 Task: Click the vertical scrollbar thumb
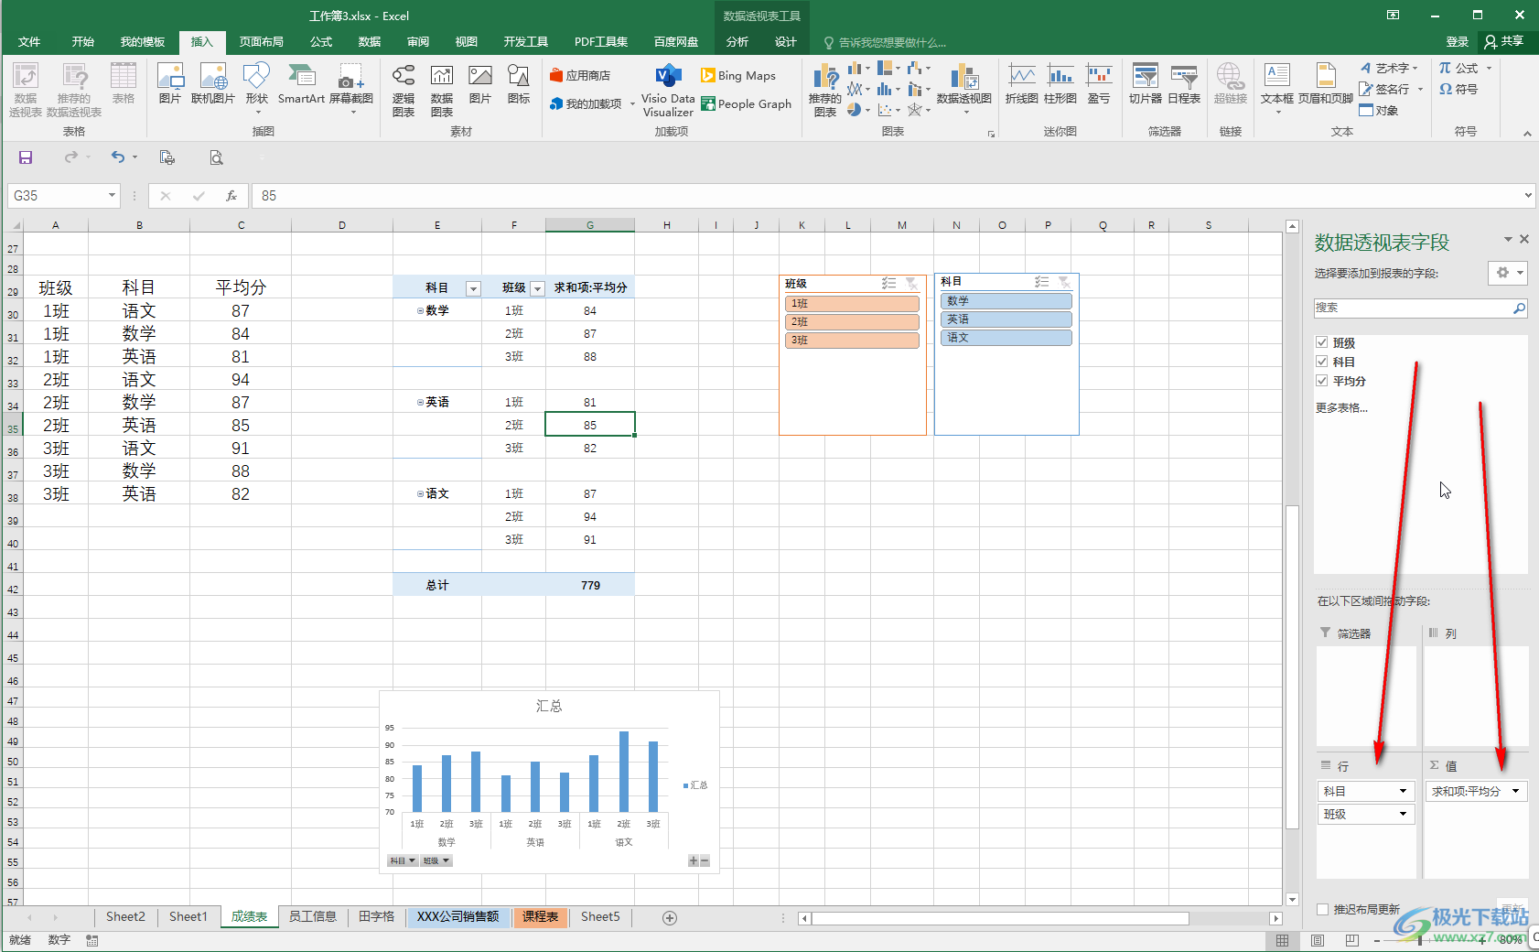[1292, 667]
